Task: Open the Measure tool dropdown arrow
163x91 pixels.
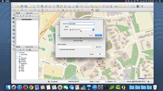Action: point(118,7)
